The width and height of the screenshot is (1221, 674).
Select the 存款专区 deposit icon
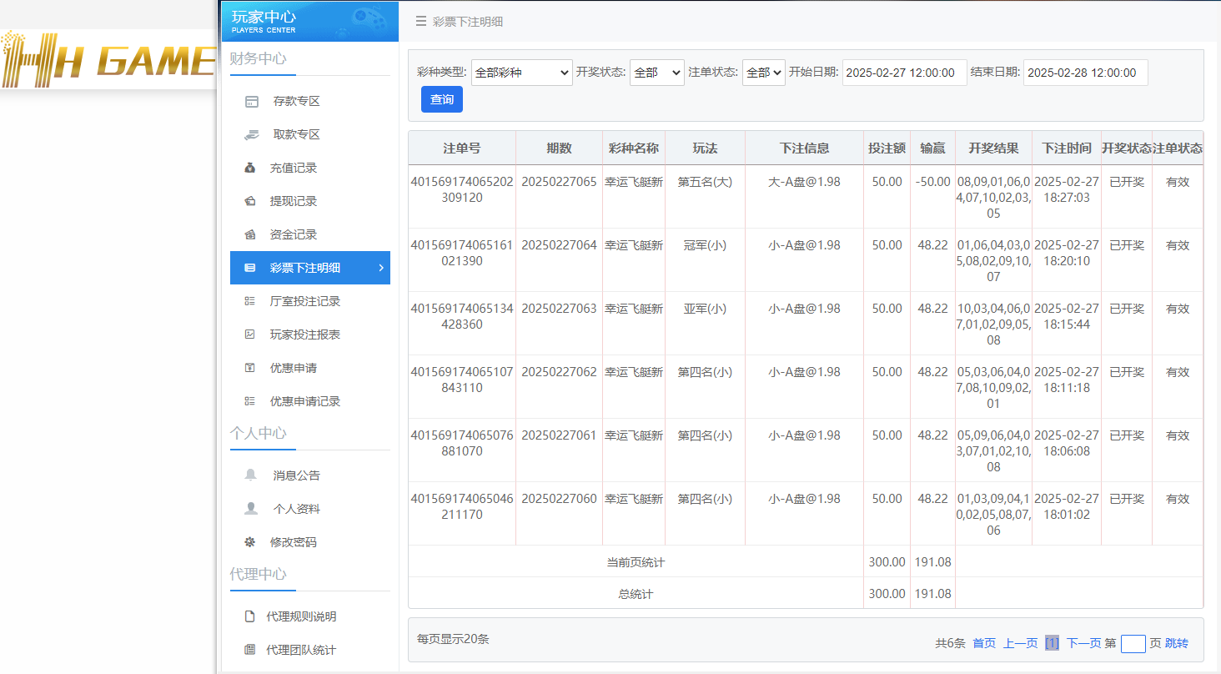(x=251, y=101)
